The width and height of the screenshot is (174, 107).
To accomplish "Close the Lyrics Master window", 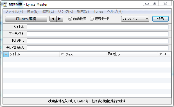I will [x=165, y=3].
